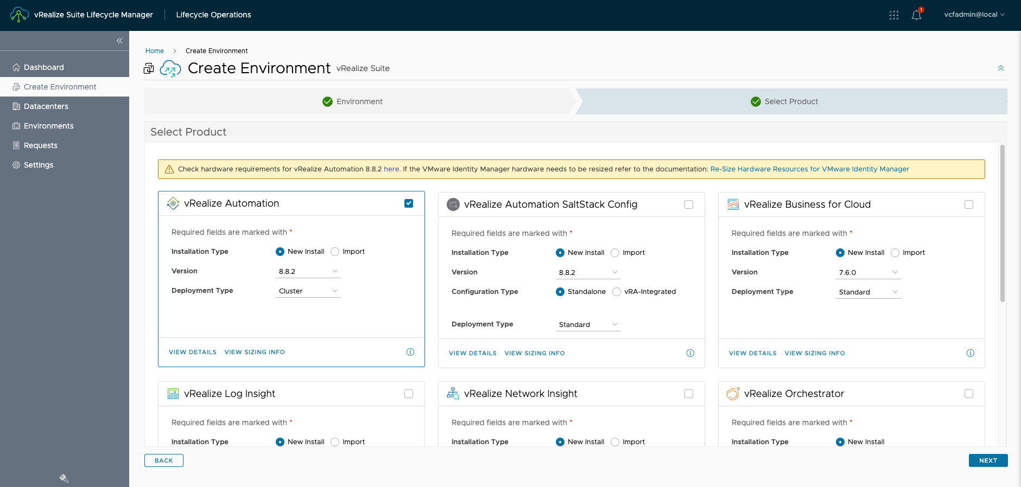1021x487 pixels.
Task: Open the notifications bell
Action: [917, 15]
